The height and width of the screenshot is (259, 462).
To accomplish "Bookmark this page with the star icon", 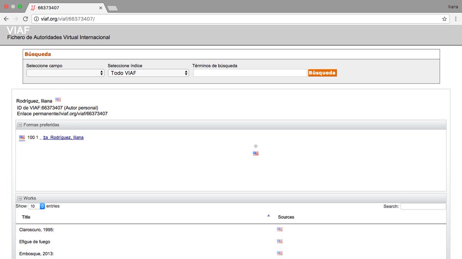I will point(444,19).
